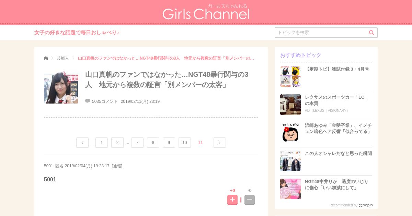The image size is (412, 216).
Task: Jump to pagination page 2
Action: [x=117, y=143]
